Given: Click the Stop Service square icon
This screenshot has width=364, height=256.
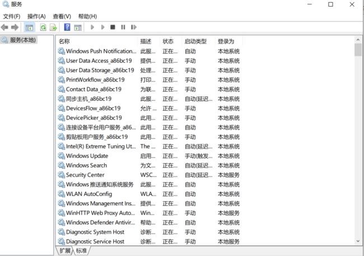Looking at the screenshot, I should click(113, 27).
